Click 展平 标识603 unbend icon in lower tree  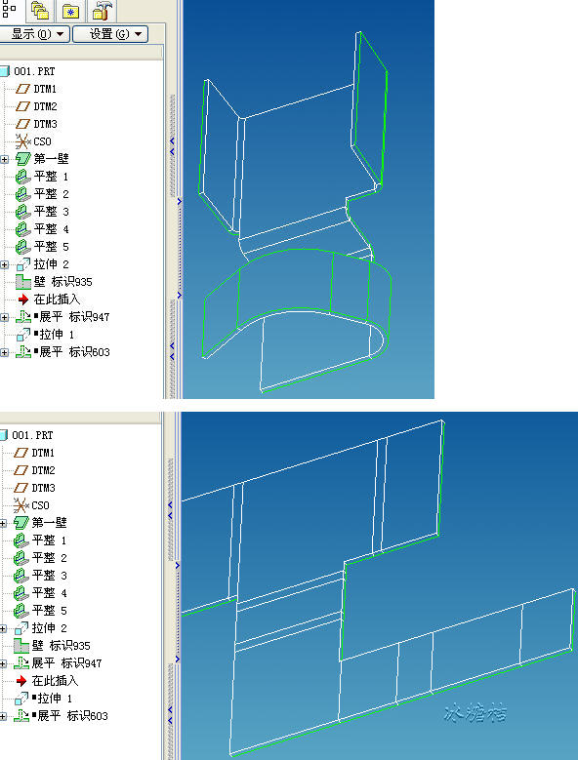click(x=21, y=716)
